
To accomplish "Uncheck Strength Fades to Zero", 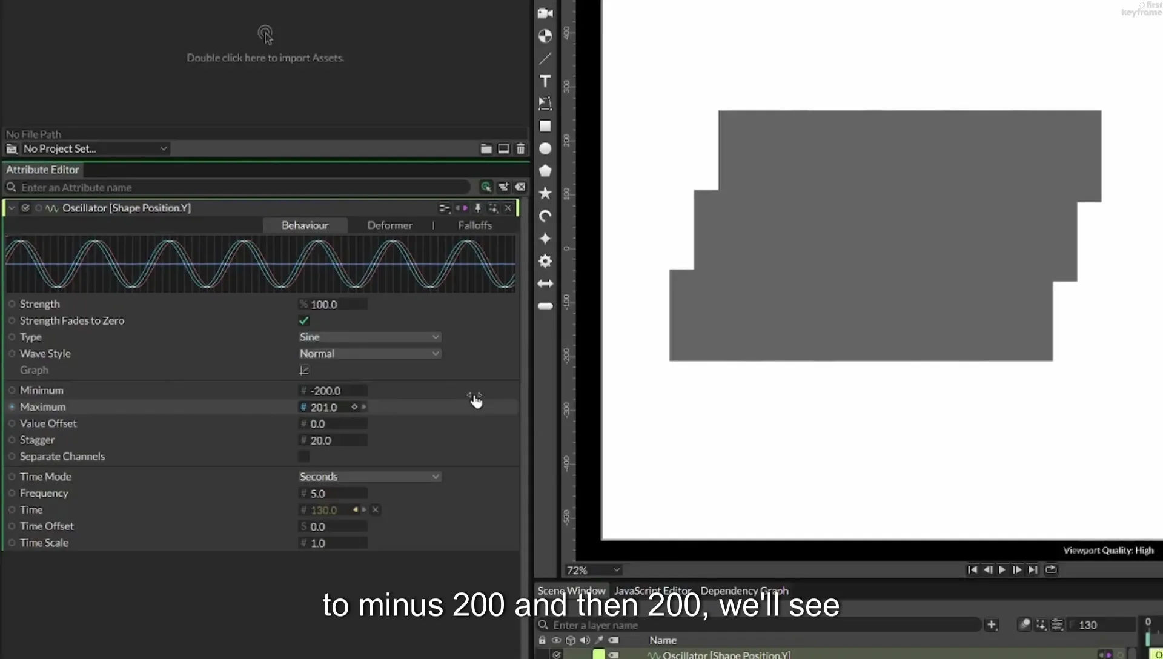I will pos(304,320).
